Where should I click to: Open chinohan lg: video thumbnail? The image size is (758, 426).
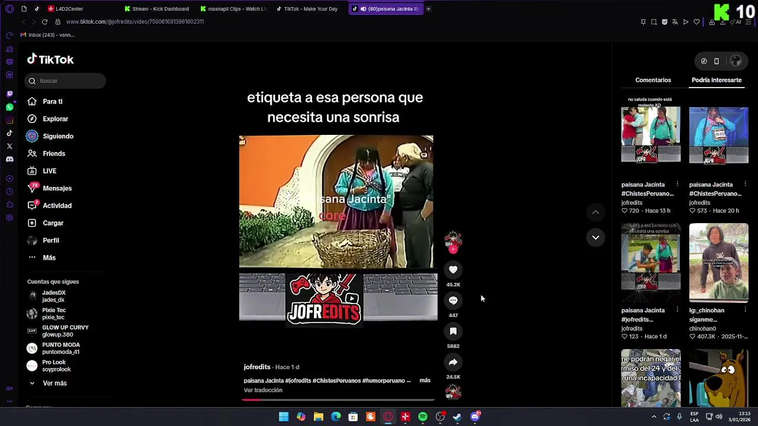tap(718, 262)
